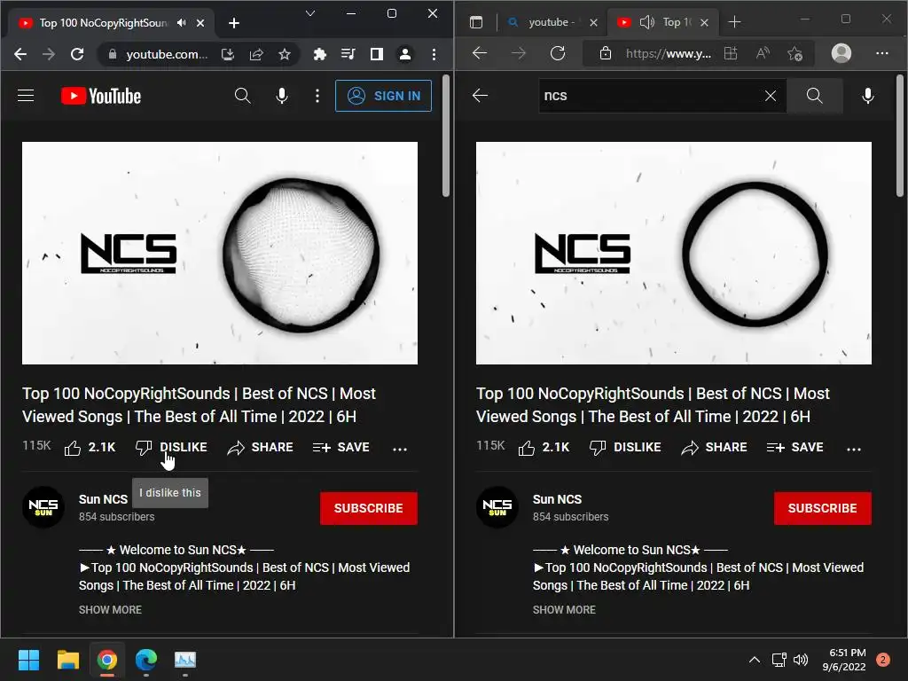Open YouTube settings three-dot menu in Chrome
908x681 pixels.
pyautogui.click(x=317, y=96)
